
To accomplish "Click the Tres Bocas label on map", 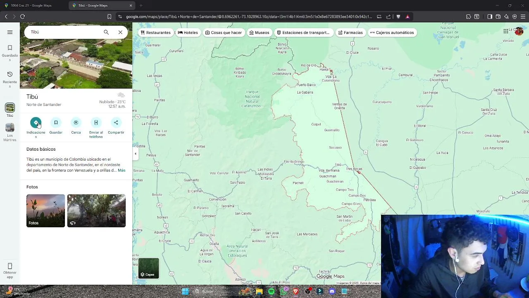I will (354, 169).
